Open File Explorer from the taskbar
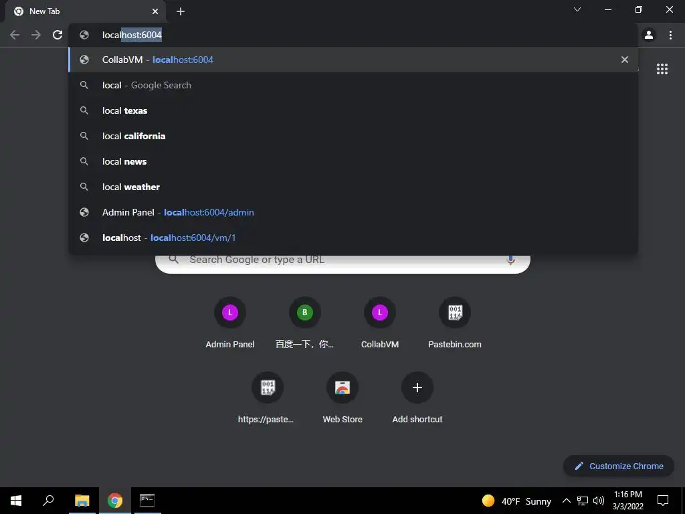The height and width of the screenshot is (514, 685). click(82, 501)
